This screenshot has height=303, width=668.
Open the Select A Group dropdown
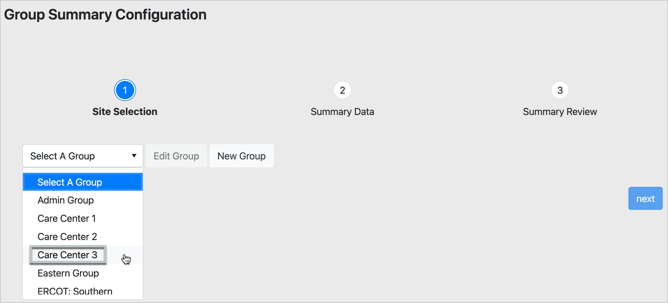pos(82,156)
